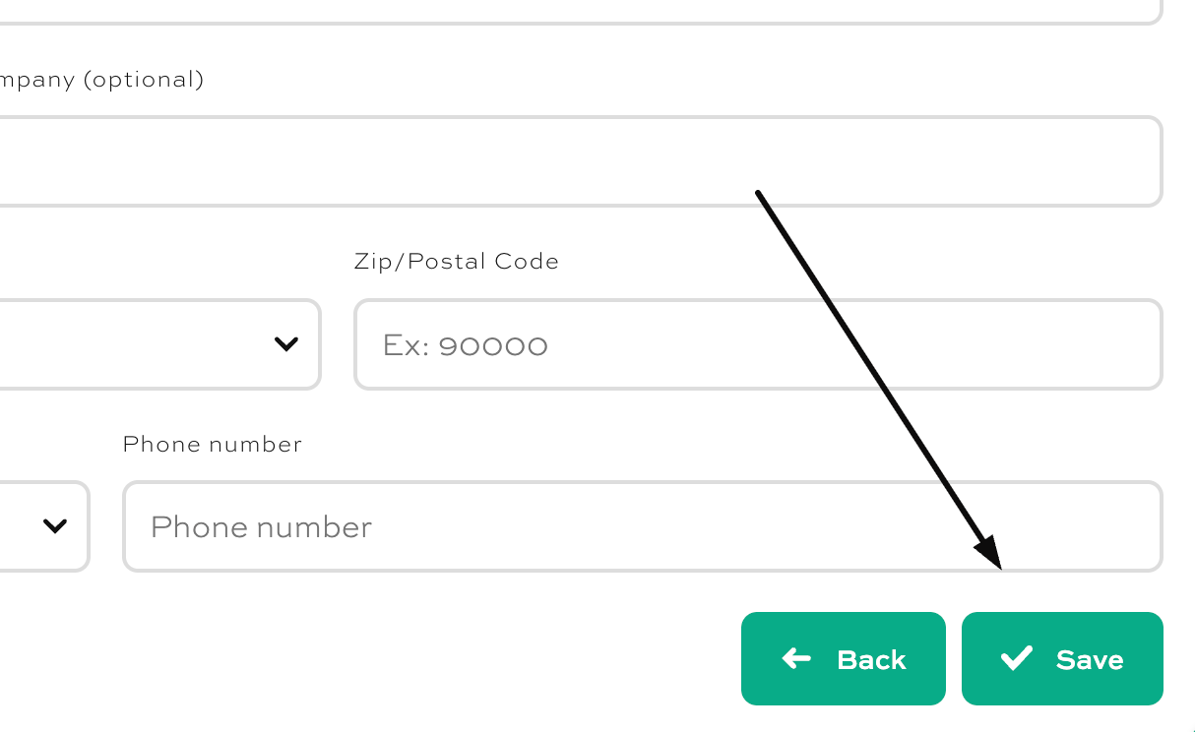Click the Phone number label above the field

pos(212,445)
